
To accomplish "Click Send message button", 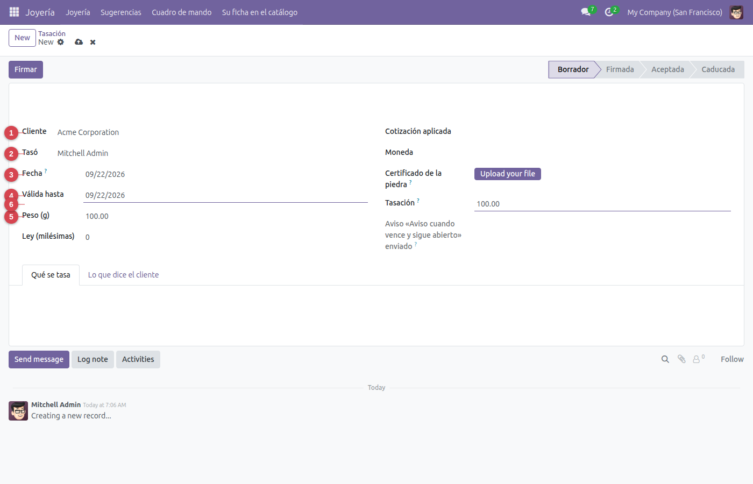I will tap(39, 359).
